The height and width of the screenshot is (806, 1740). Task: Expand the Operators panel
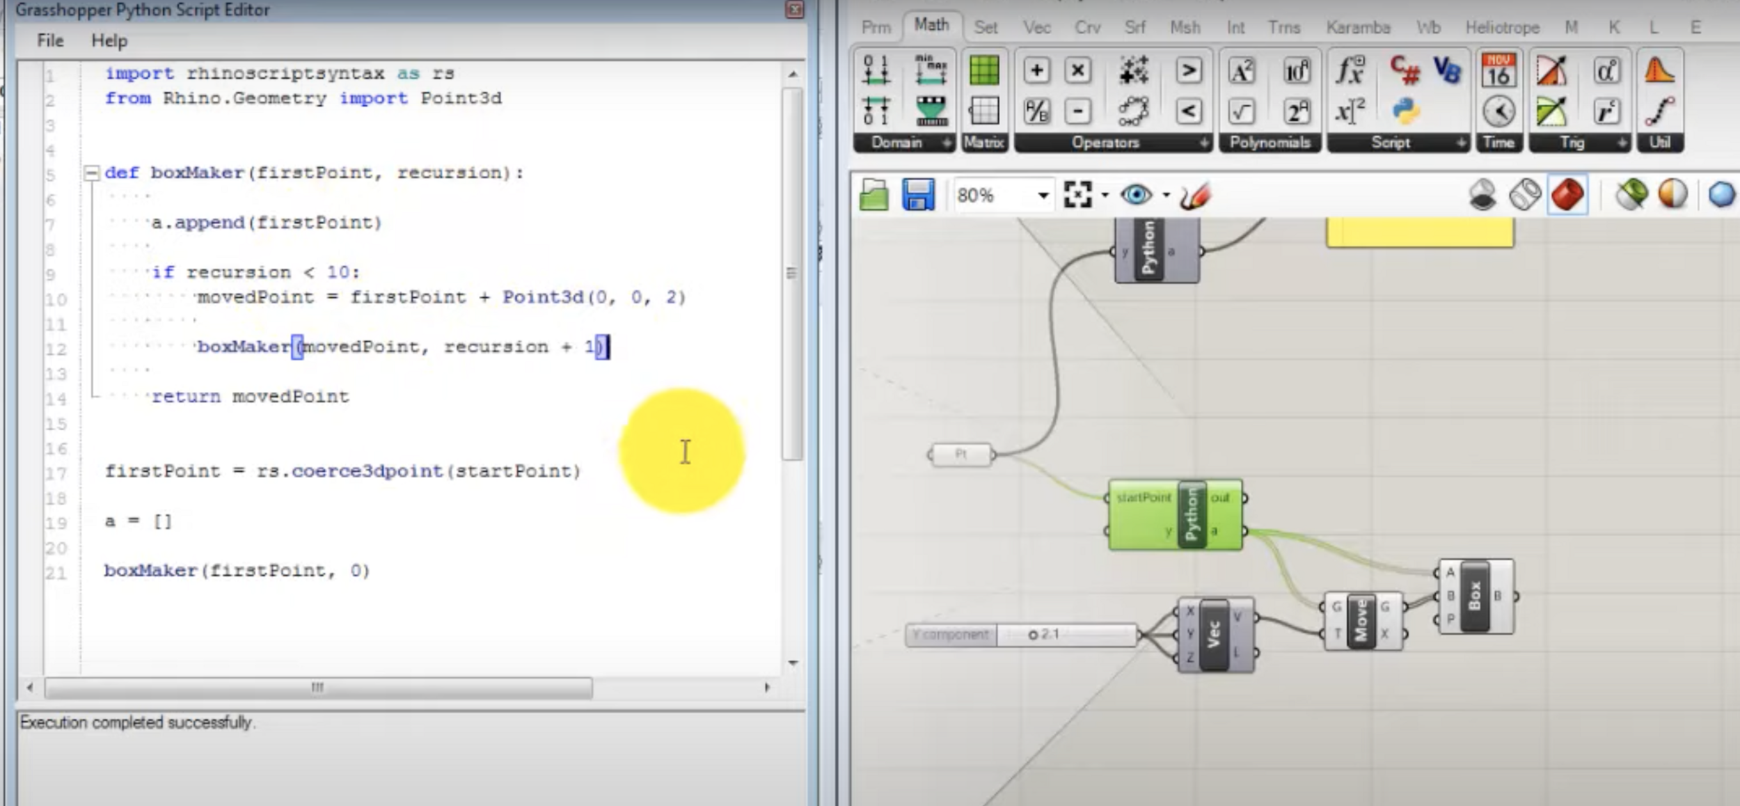(1203, 143)
